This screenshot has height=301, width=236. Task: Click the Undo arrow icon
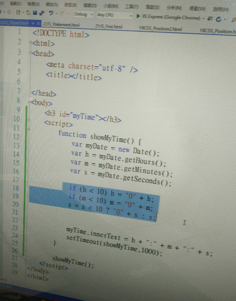pyautogui.click(x=51, y=13)
